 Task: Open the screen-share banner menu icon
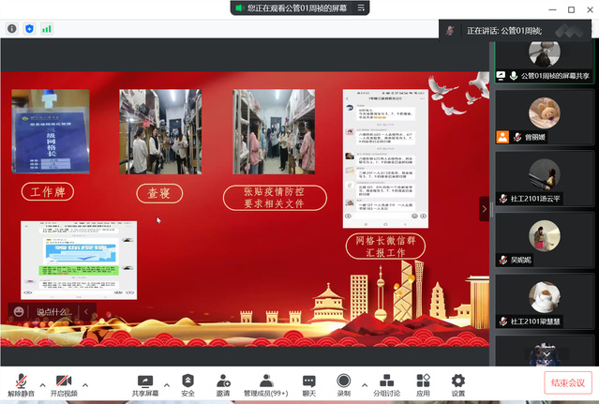point(239,7)
